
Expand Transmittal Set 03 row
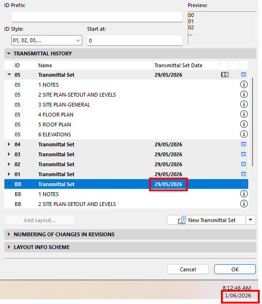click(x=9, y=154)
